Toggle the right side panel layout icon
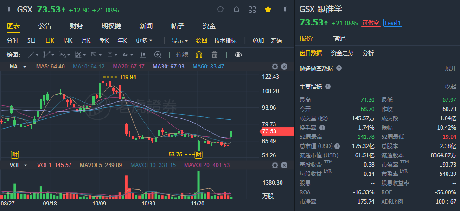 click(284, 9)
